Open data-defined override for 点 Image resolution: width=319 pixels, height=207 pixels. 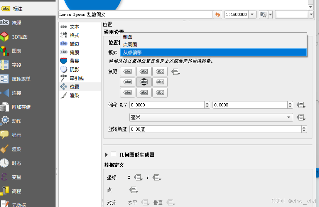point(133,190)
